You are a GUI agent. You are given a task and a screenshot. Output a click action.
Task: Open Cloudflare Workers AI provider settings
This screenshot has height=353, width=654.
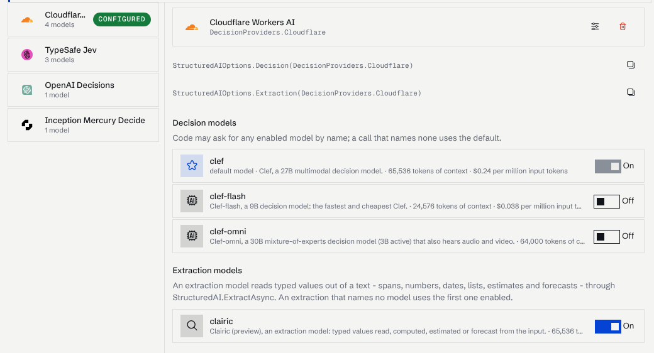coord(595,26)
